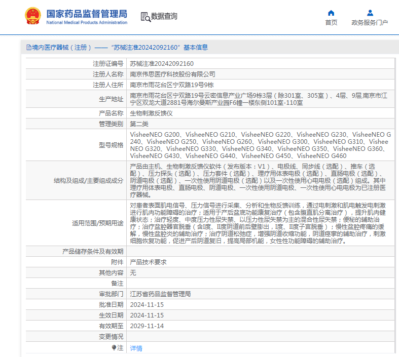
Task: Open the 详情 link
Action: (x=136, y=348)
